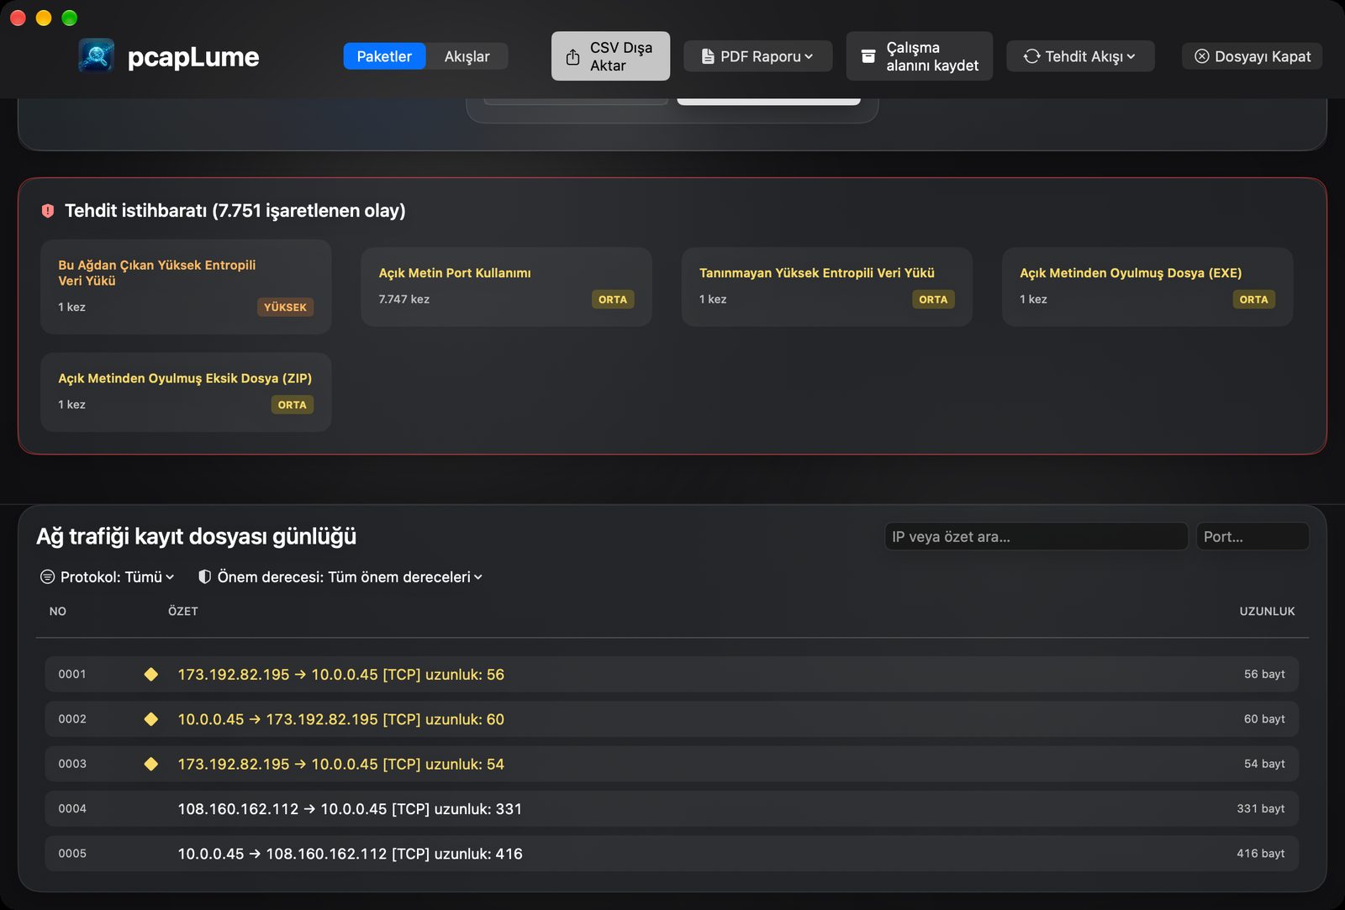The width and height of the screenshot is (1345, 910).
Task: Open the Bu Ağdan Çıkan Yüksek Entropili threat card
Action: click(x=186, y=287)
